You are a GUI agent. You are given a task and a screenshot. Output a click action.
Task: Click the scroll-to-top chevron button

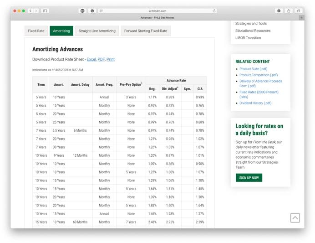pyautogui.click(x=295, y=218)
